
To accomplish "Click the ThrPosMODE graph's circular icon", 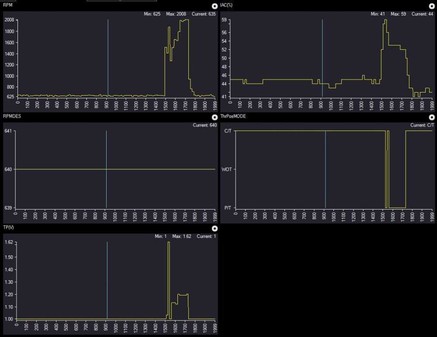I will (432, 117).
